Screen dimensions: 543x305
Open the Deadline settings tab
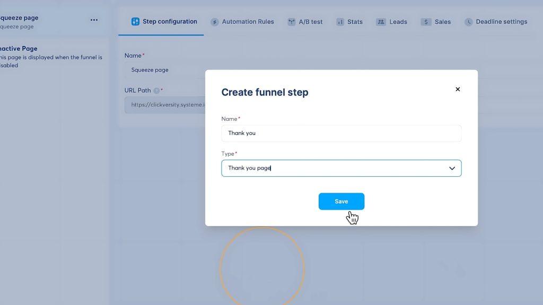pos(496,22)
